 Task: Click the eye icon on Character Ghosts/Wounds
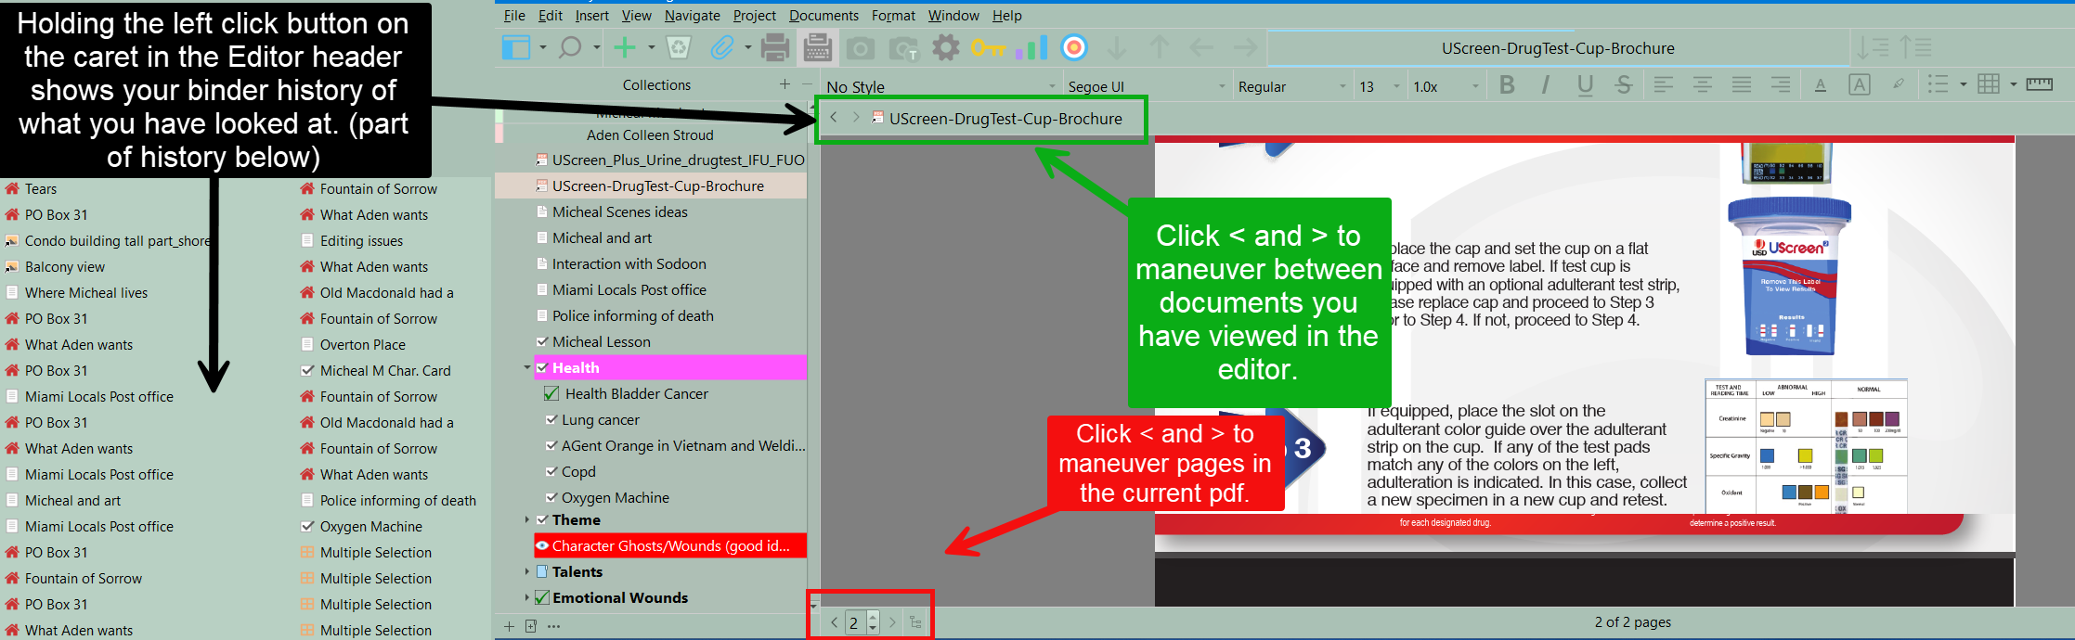(x=542, y=546)
